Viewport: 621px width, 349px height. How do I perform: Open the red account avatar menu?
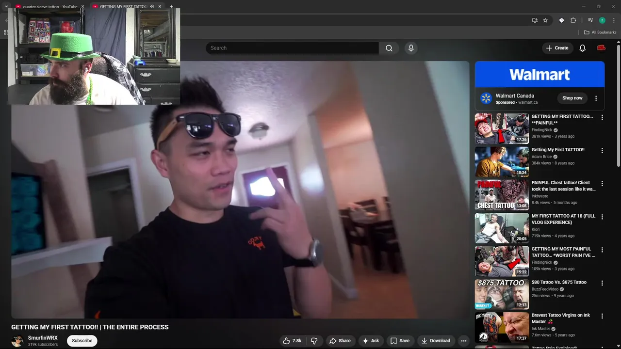(601, 48)
